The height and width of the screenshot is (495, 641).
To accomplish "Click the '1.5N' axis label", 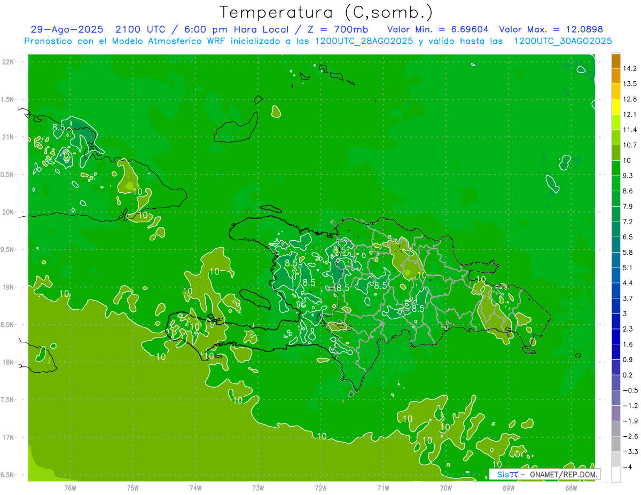I will (x=7, y=99).
